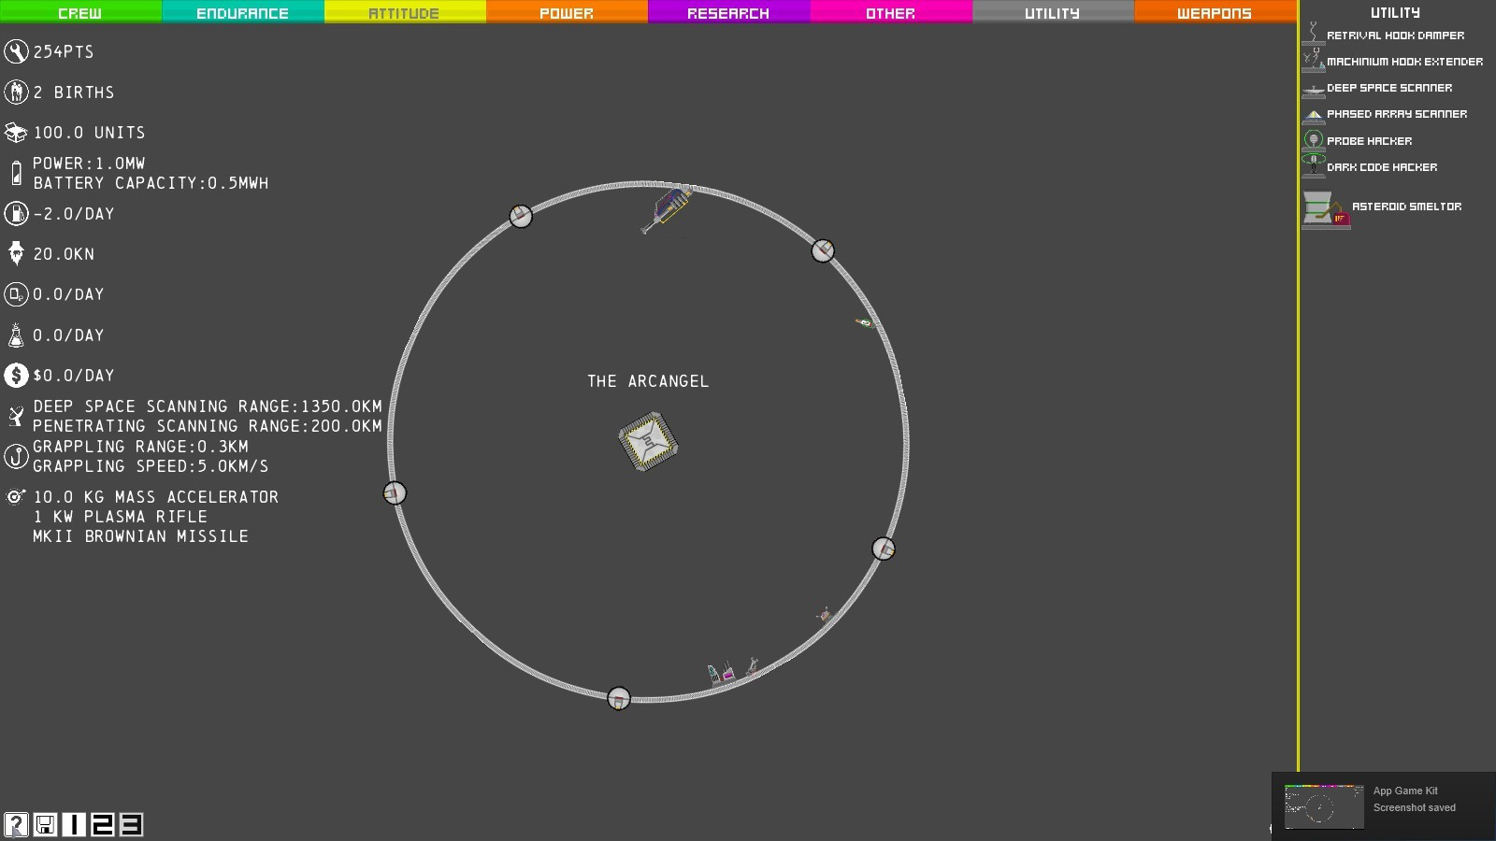The height and width of the screenshot is (841, 1496).
Task: Click The Arcangel ship name
Action: pos(648,381)
